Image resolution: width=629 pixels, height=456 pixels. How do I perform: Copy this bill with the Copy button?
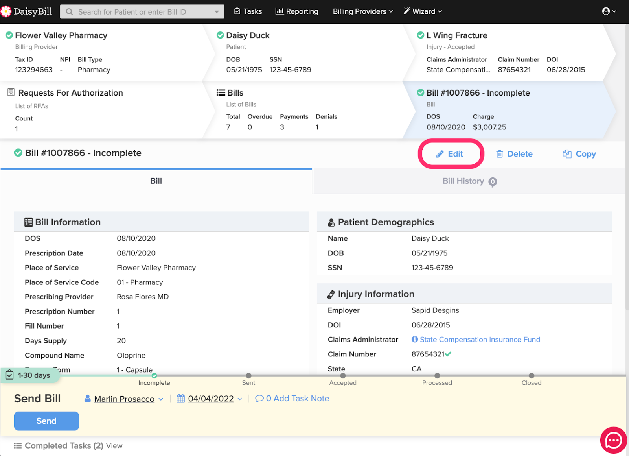tap(579, 154)
